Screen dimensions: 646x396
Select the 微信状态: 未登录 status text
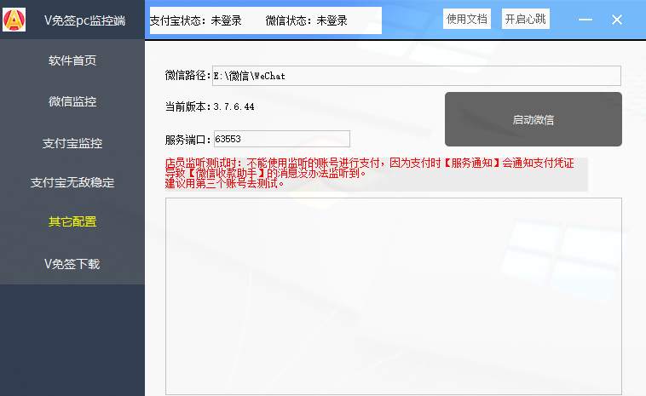[x=306, y=20]
